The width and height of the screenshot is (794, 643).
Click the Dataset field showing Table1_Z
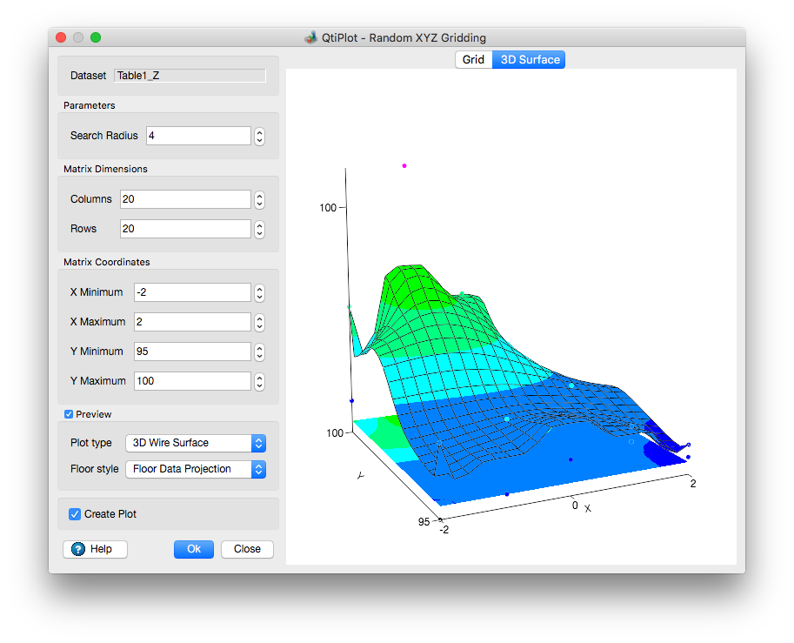click(x=190, y=76)
